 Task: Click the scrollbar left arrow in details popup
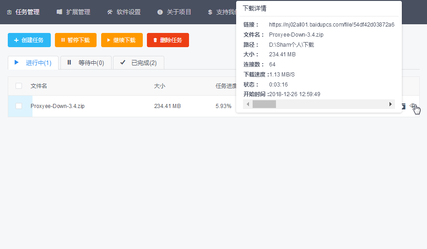point(248,104)
